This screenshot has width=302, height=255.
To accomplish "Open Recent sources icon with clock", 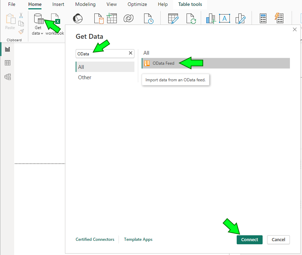I will 149,19.
